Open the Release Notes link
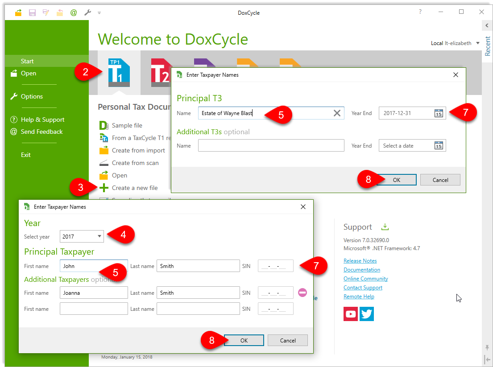The image size is (493, 367). [360, 261]
